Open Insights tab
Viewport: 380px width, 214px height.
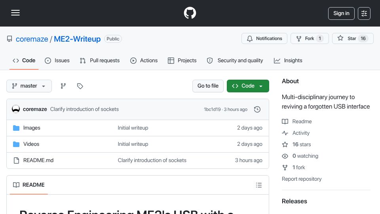pyautogui.click(x=288, y=60)
